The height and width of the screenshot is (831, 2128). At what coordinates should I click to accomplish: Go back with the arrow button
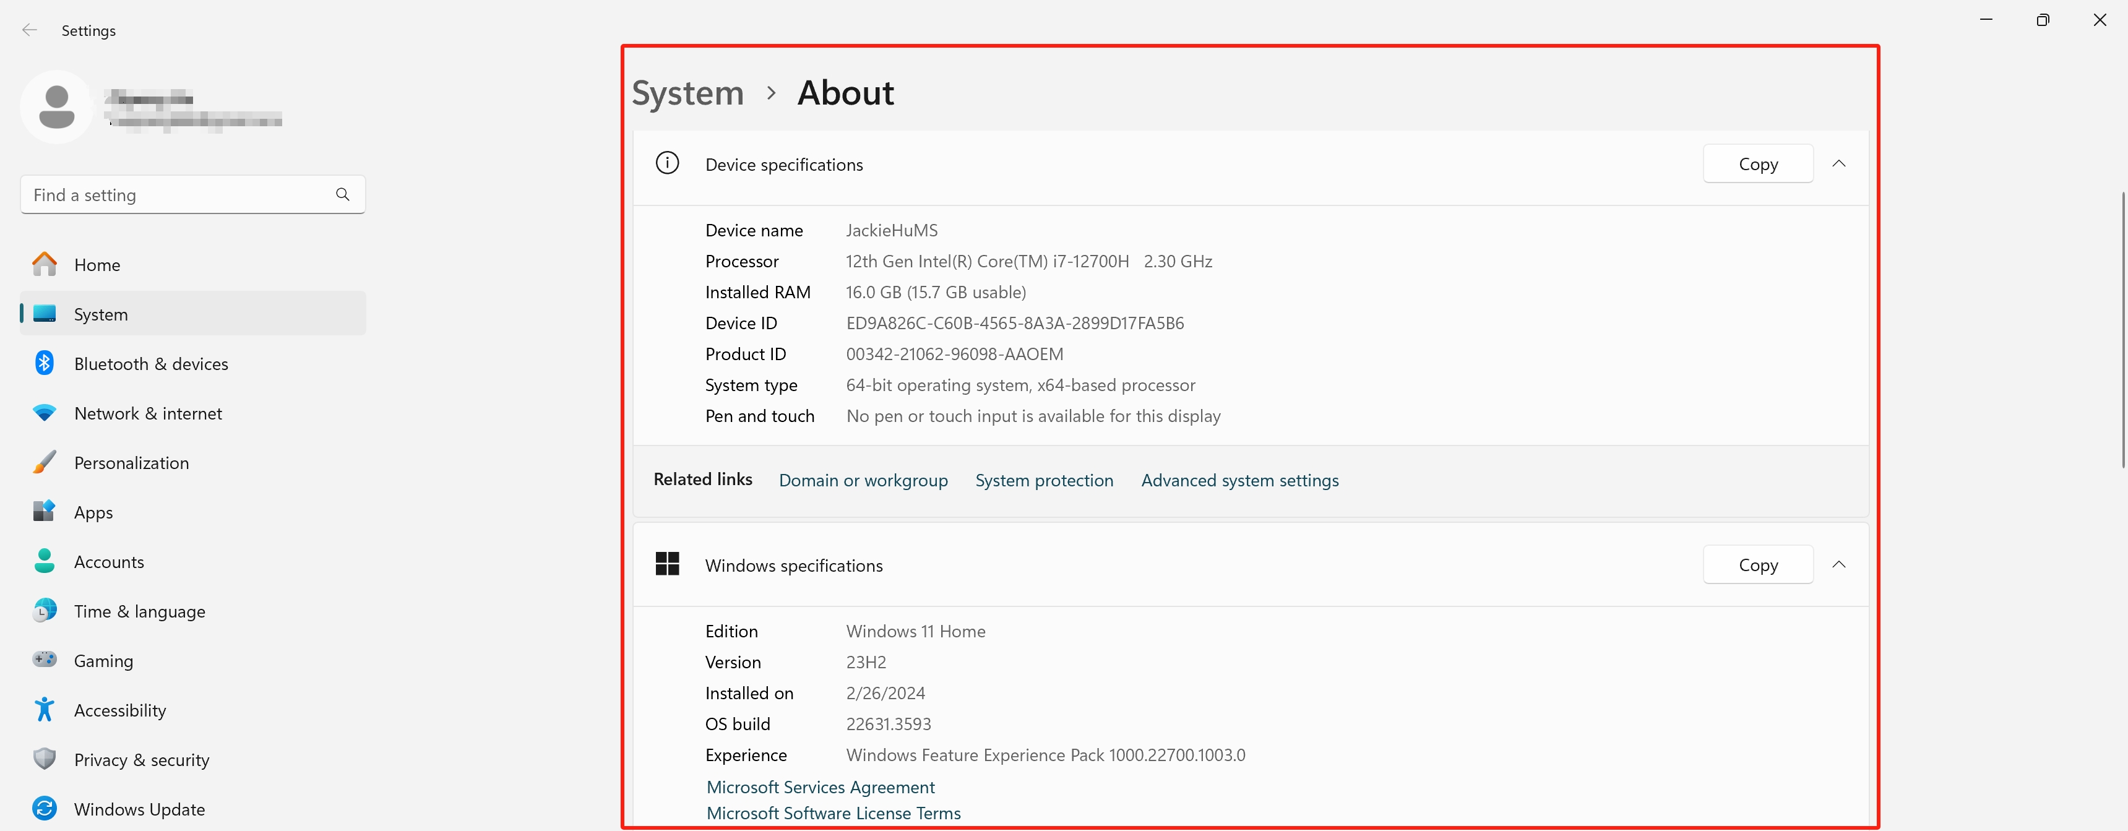(x=30, y=30)
